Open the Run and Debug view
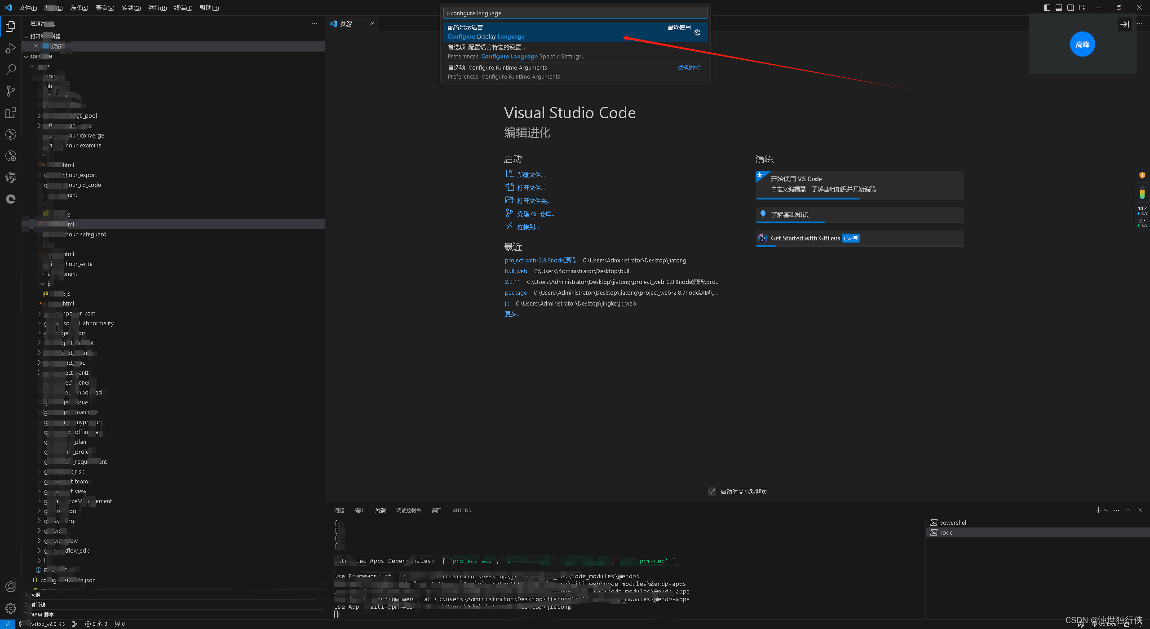 pos(11,48)
